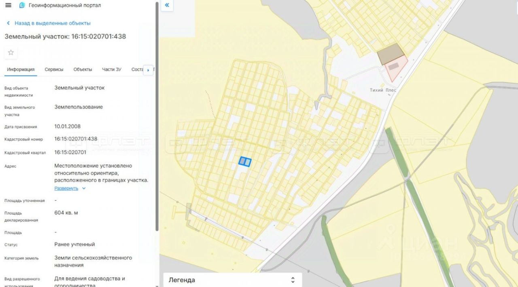
Task: Select the highlighted blue parcel on the map
Action: (x=244, y=162)
